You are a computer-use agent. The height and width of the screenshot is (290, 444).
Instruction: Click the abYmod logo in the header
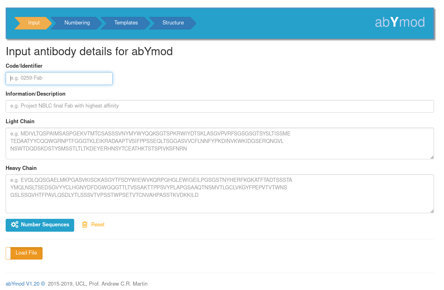coord(400,22)
